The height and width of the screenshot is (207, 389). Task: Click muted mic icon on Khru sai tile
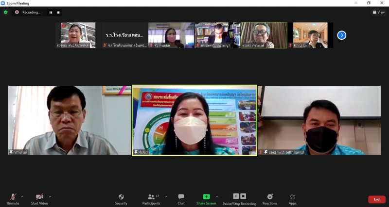[290, 46]
